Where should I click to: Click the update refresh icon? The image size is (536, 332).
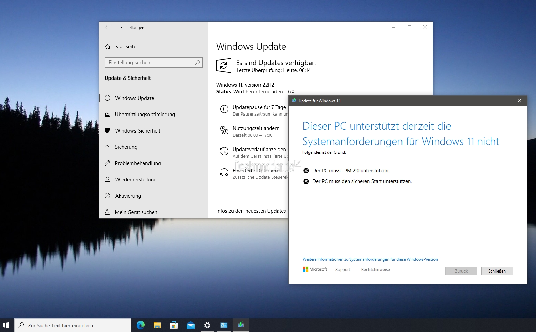[x=224, y=66]
